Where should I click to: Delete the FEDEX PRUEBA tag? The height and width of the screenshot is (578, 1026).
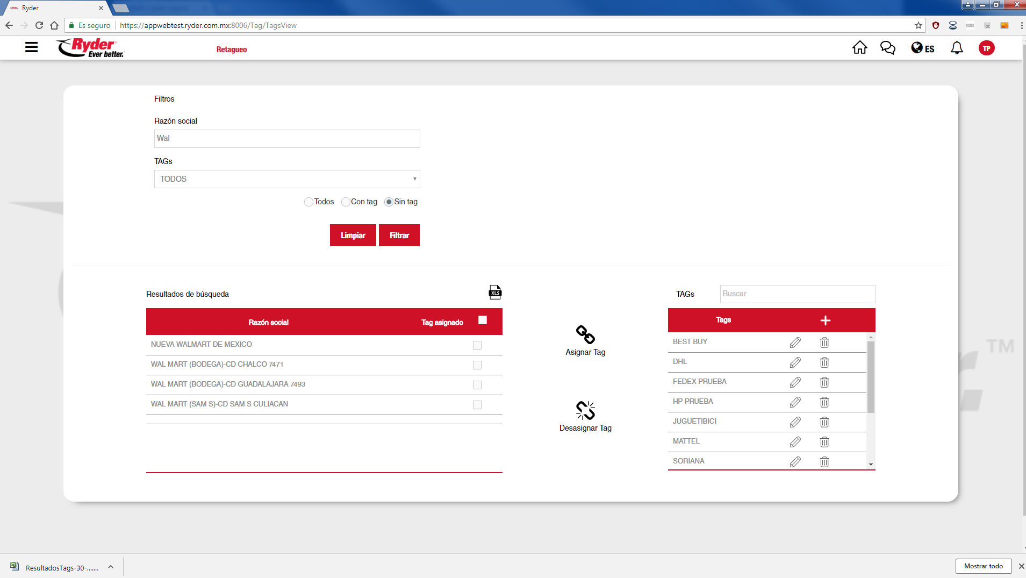click(824, 382)
